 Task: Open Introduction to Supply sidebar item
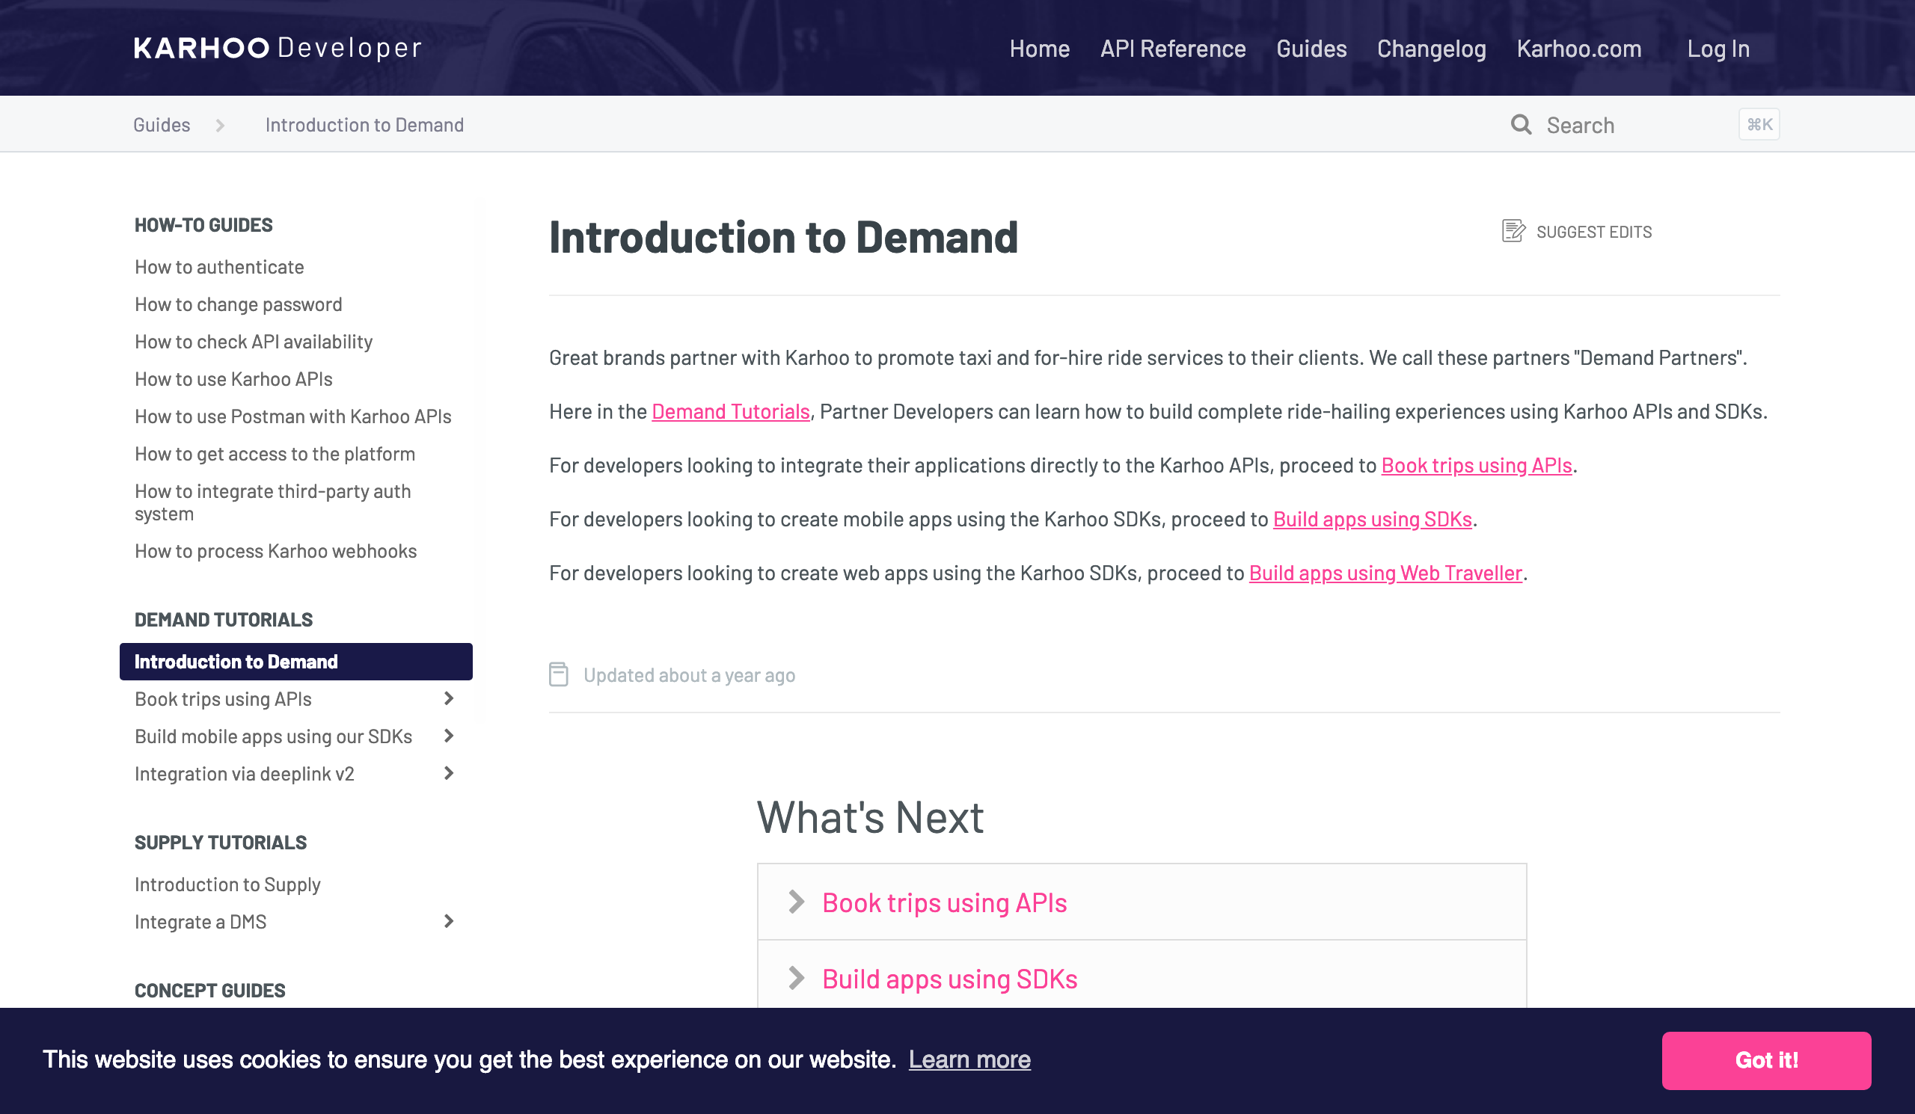coord(228,884)
